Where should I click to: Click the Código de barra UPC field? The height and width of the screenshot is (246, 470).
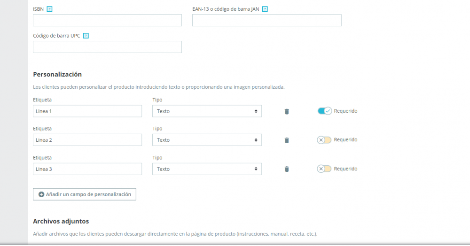pos(107,47)
